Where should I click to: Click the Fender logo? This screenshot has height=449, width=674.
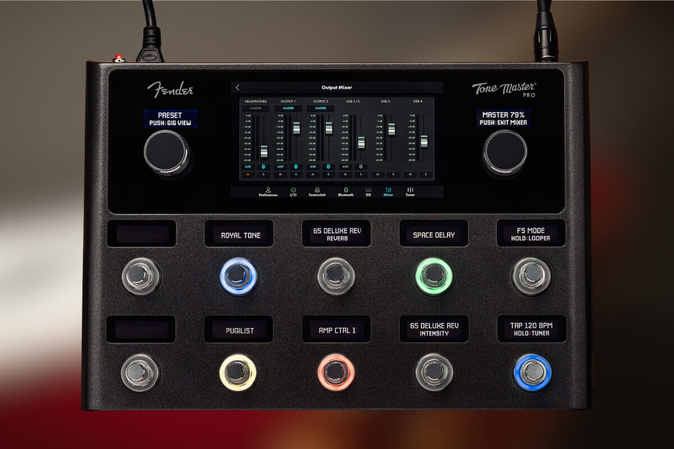click(x=170, y=89)
